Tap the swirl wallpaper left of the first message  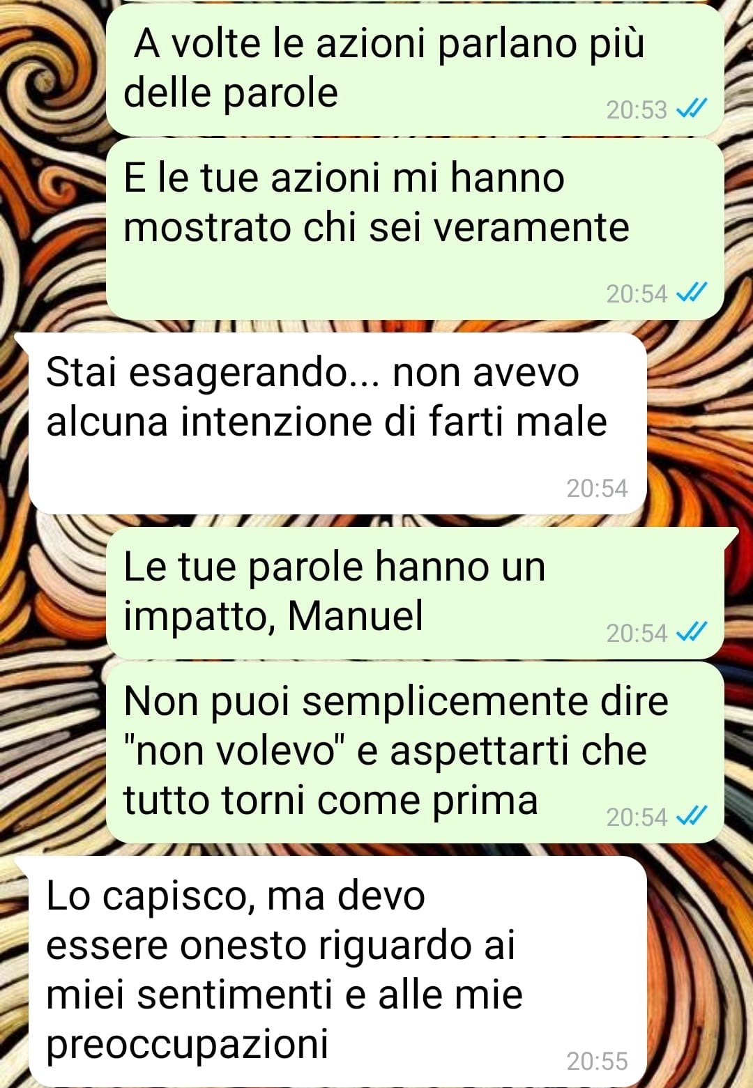[x=50, y=70]
